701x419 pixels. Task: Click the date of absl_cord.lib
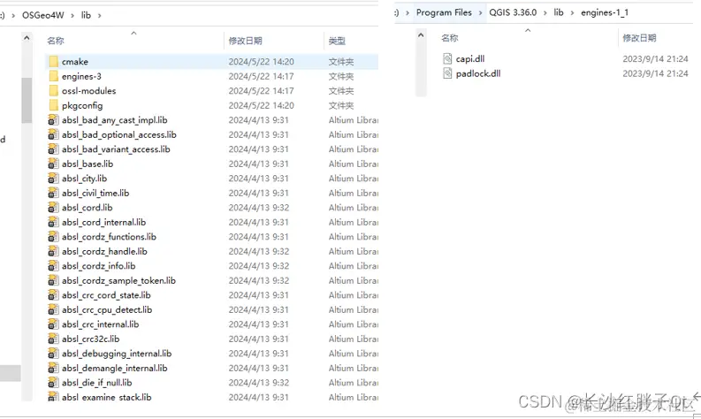(259, 208)
